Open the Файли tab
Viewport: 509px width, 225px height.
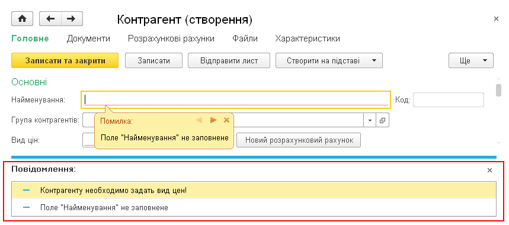[x=245, y=38]
